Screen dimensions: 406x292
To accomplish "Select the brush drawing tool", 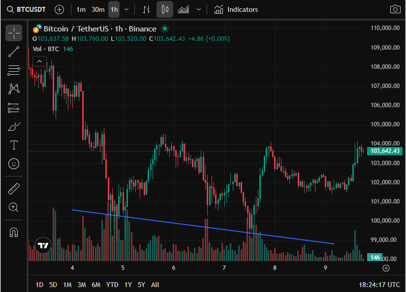I will pyautogui.click(x=14, y=126).
